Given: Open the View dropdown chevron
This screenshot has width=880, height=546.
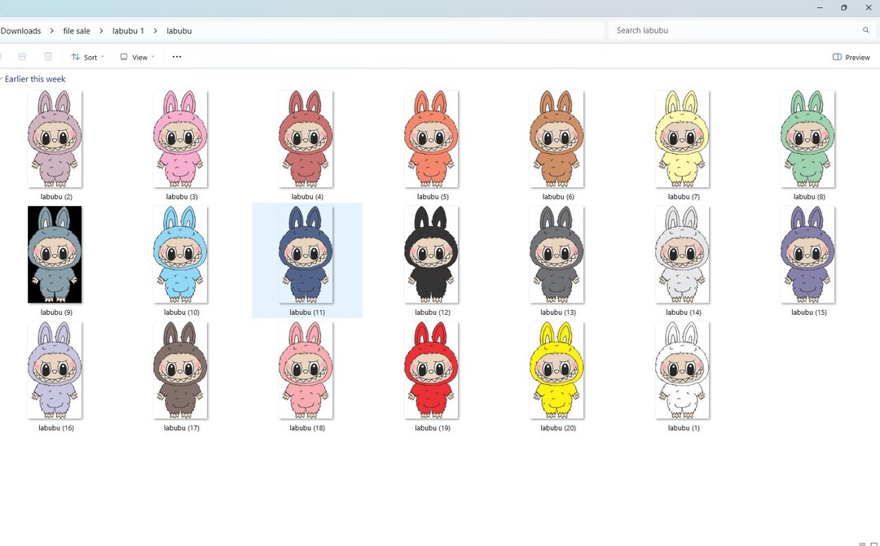Looking at the screenshot, I should [152, 57].
